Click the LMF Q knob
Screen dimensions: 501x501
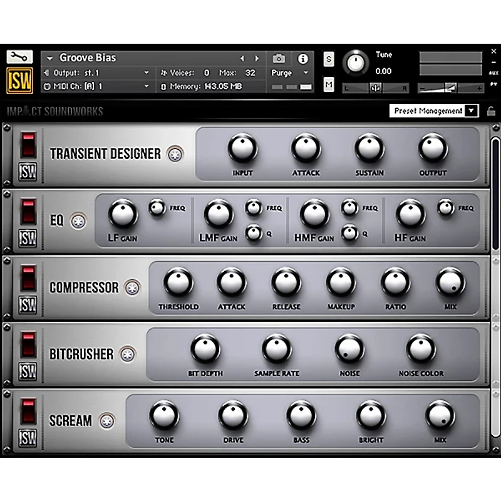[x=254, y=233]
